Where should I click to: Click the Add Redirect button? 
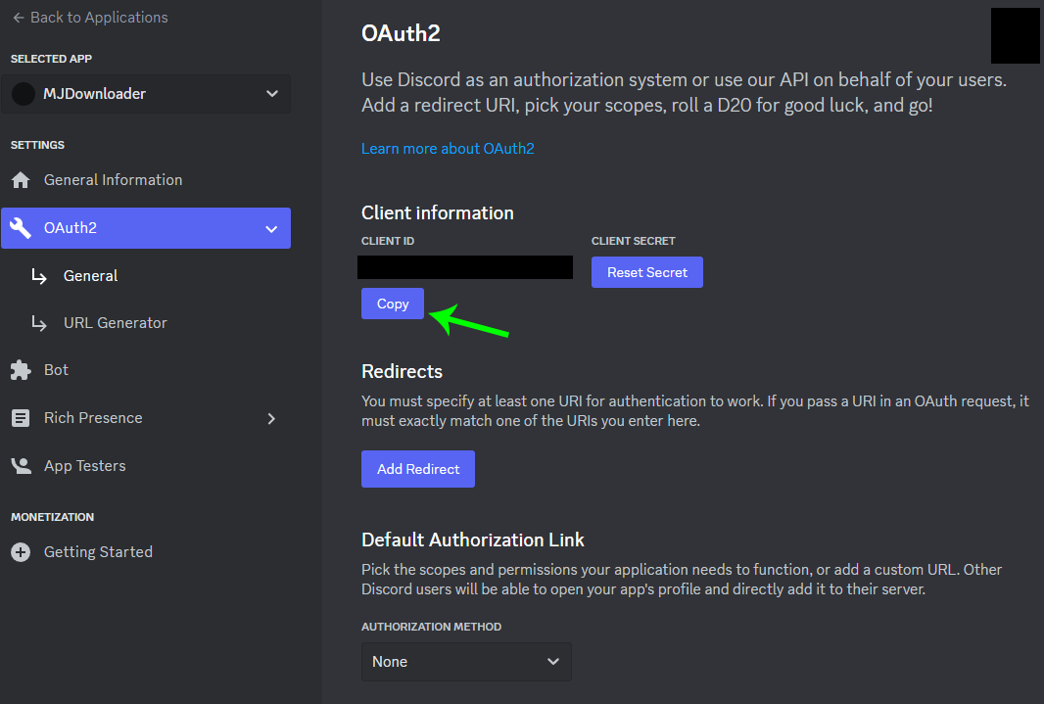(418, 469)
